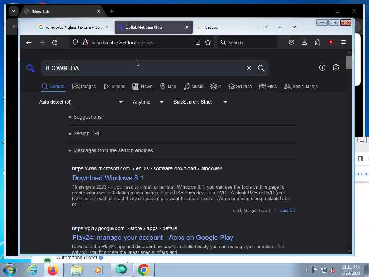
Task: Open Windows Media Player in taskbar
Action: pos(98,270)
